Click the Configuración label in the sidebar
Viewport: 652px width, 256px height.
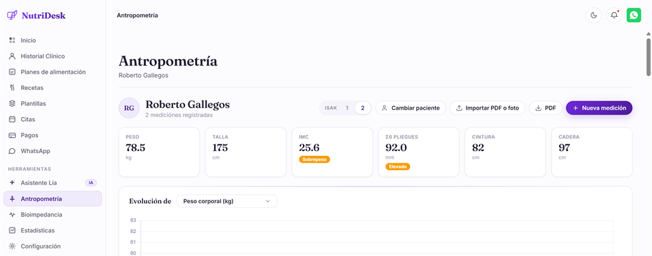(x=41, y=246)
